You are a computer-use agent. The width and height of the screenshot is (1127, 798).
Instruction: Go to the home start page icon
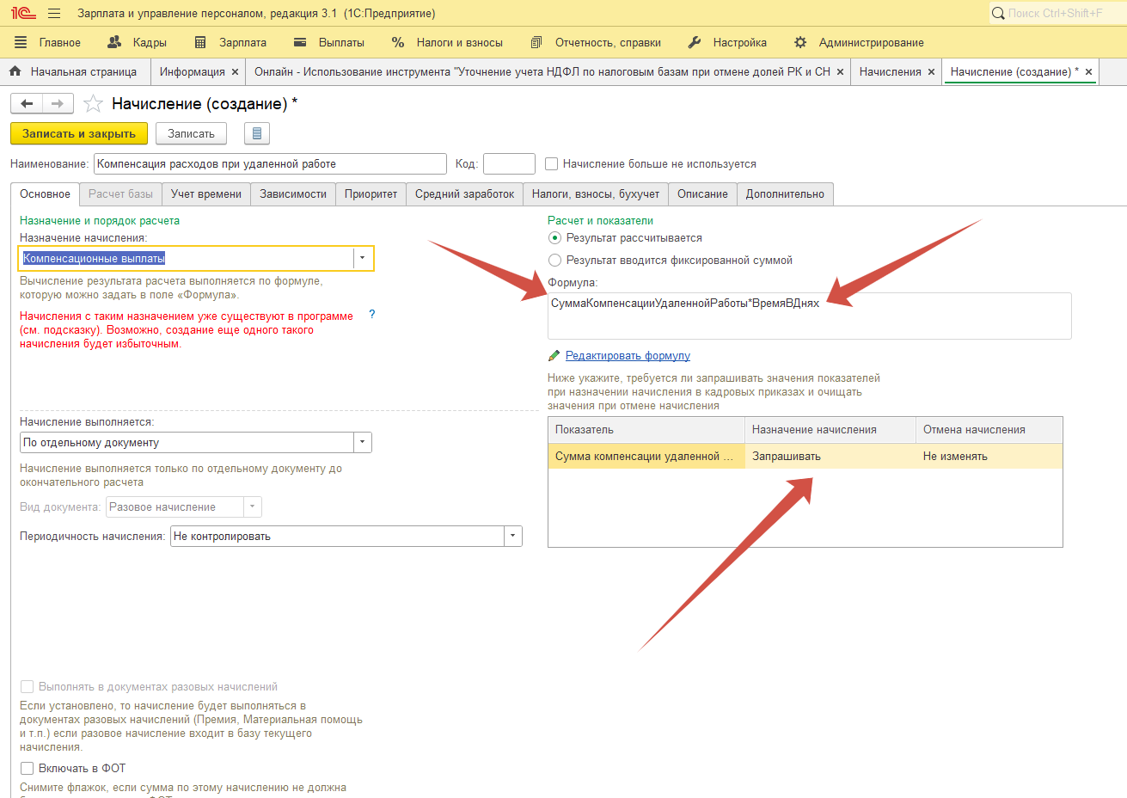(x=16, y=71)
